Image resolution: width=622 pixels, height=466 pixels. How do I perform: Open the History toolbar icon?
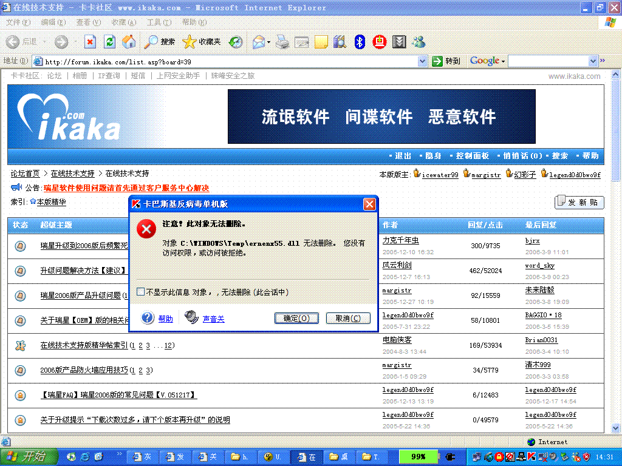tap(236, 42)
